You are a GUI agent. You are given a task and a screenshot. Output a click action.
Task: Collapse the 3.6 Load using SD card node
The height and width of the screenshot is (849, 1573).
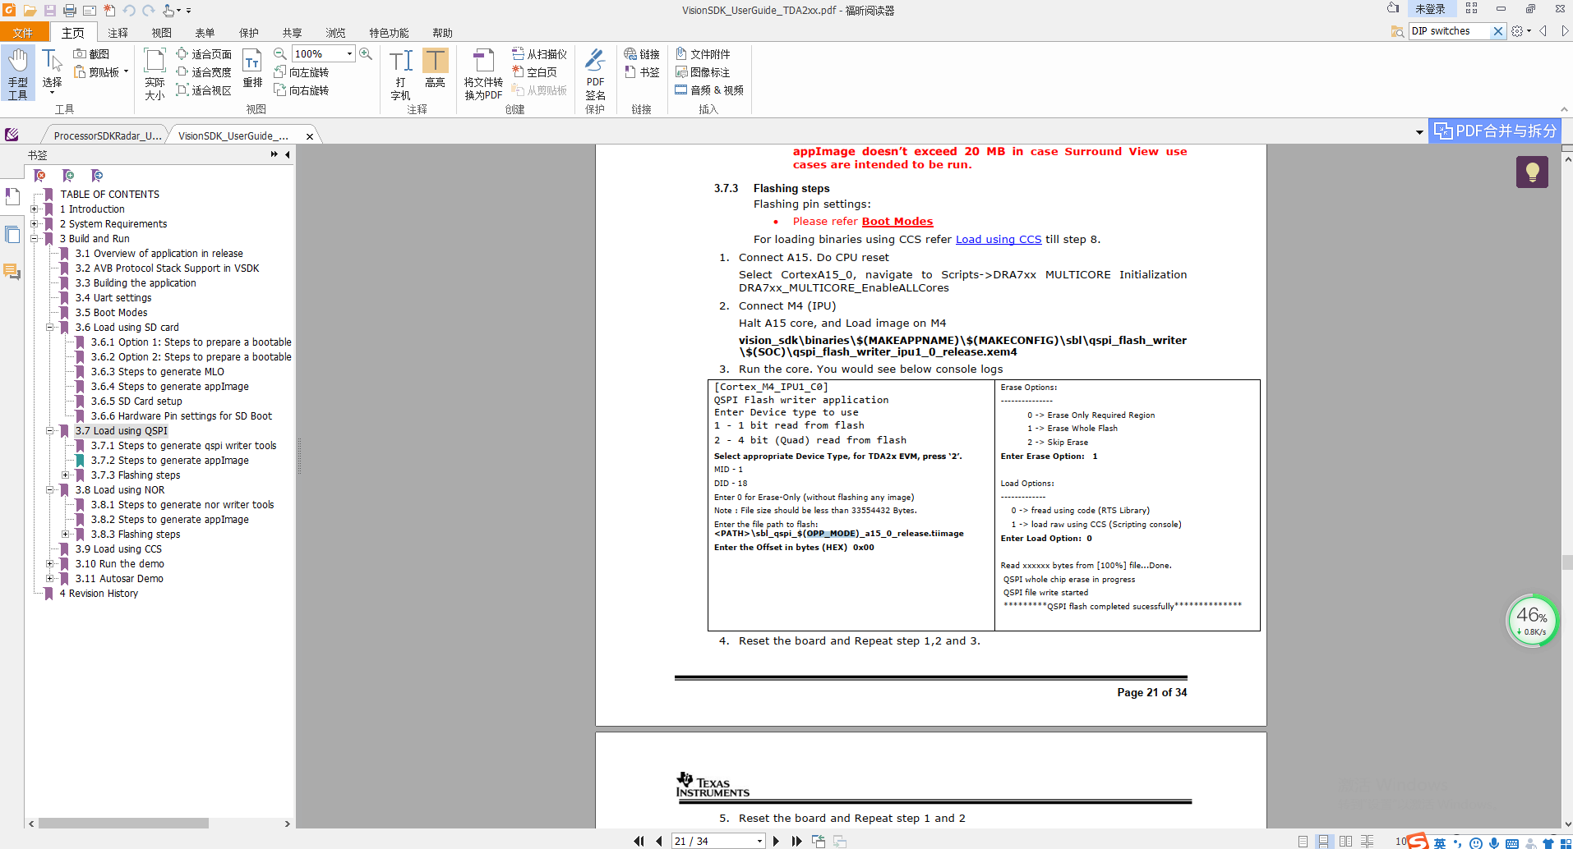50,328
